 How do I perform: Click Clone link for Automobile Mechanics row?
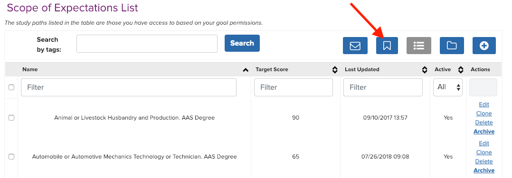[x=484, y=152]
